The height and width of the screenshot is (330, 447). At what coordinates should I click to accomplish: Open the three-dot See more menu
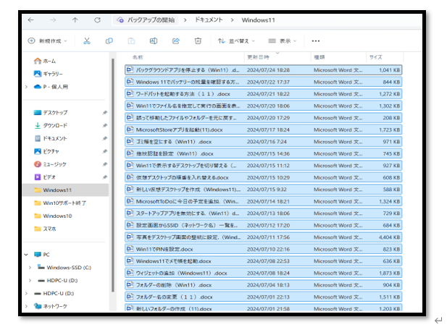(316, 41)
